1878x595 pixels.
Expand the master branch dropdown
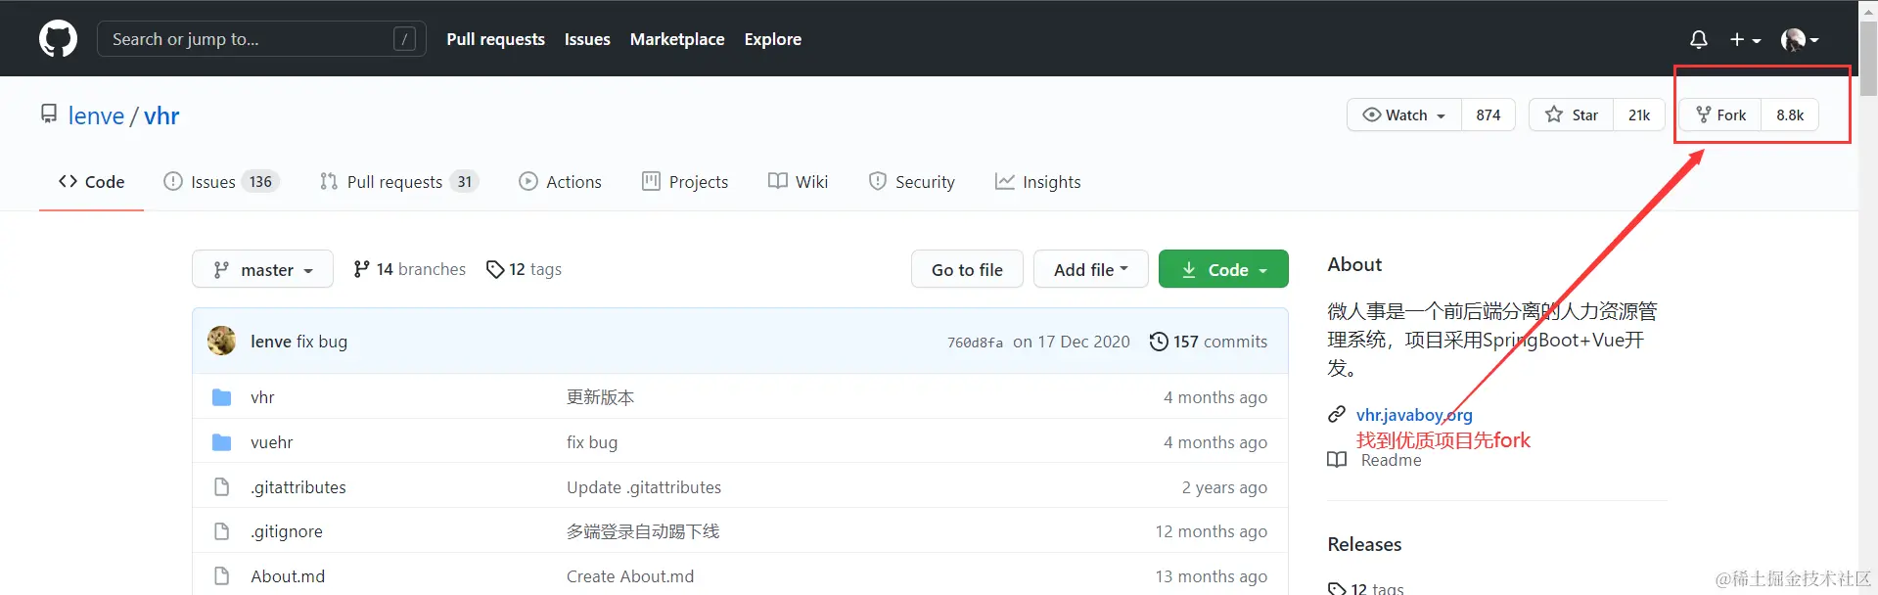262,269
